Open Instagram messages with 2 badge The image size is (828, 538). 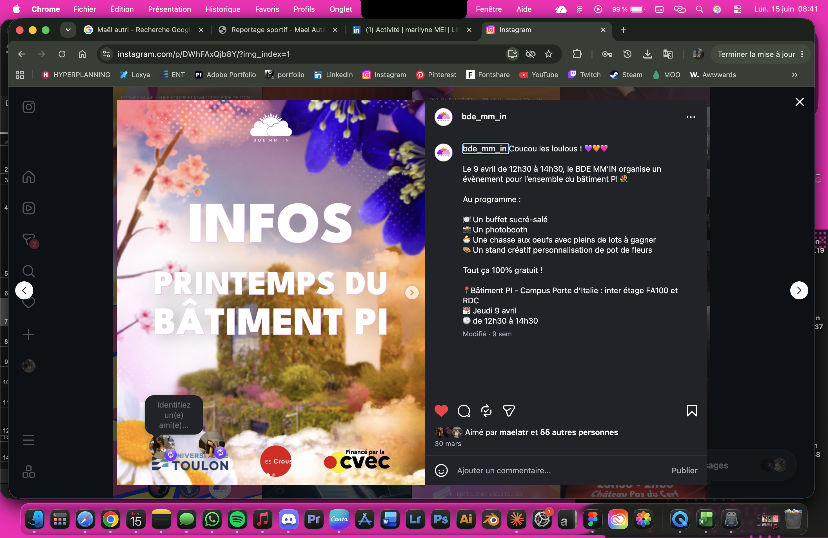click(29, 240)
